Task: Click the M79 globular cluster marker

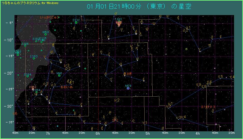Action: pyautogui.click(x=128, y=88)
